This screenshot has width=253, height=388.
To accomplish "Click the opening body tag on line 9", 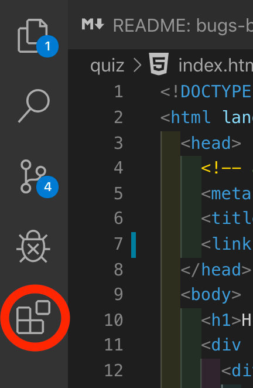I will point(211,295).
